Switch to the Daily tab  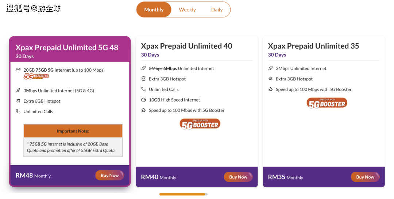[217, 9]
